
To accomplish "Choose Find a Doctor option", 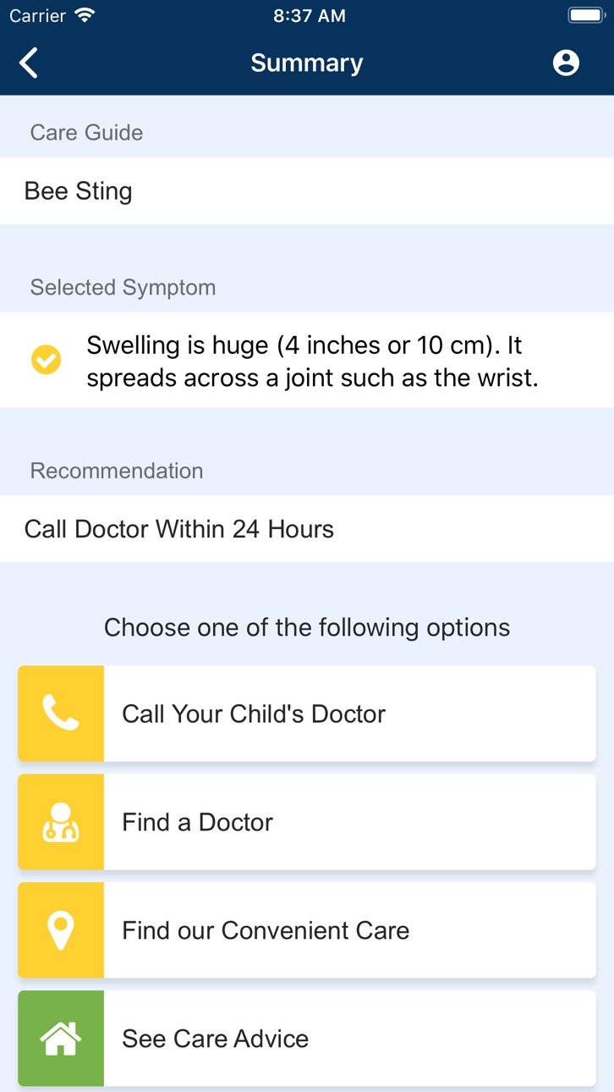I will 307,822.
